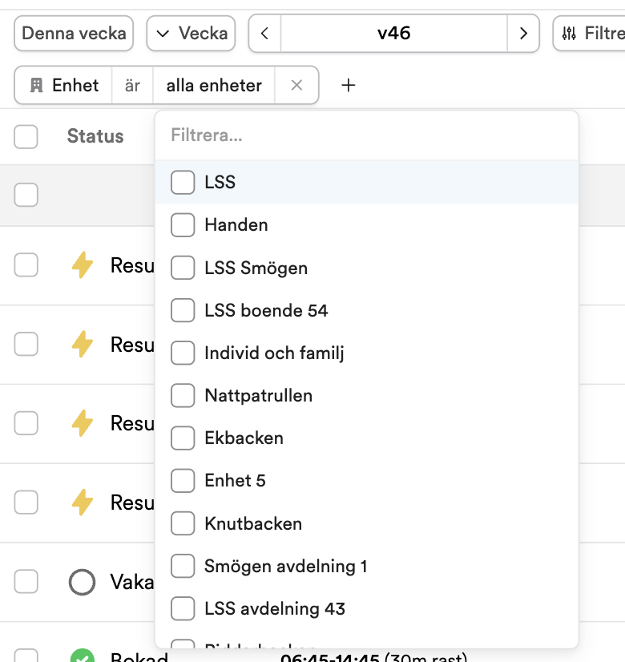Image resolution: width=625 pixels, height=662 pixels.
Task: Check the LSS unit checkbox
Action: click(x=183, y=183)
